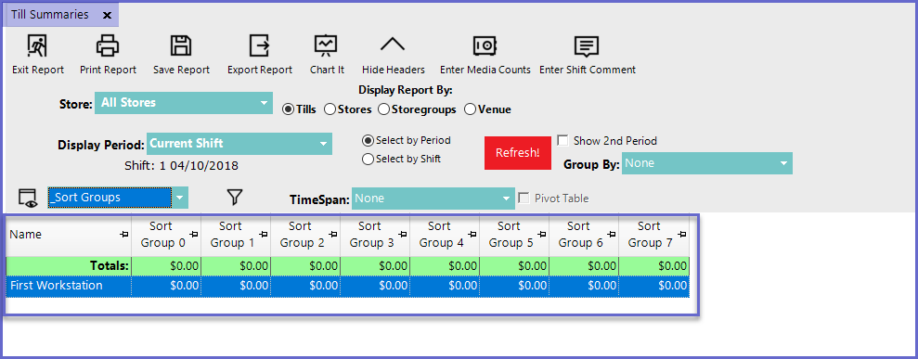Click the Export Report icon
Screen dimensions: 918x359
point(259,45)
